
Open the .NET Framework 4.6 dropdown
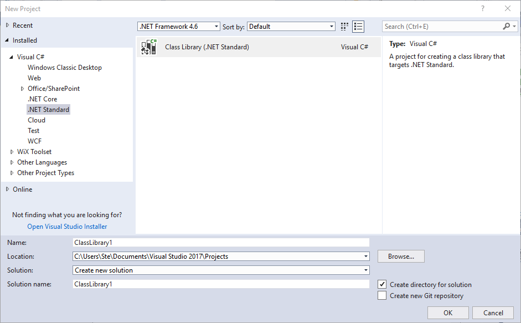[x=216, y=26]
